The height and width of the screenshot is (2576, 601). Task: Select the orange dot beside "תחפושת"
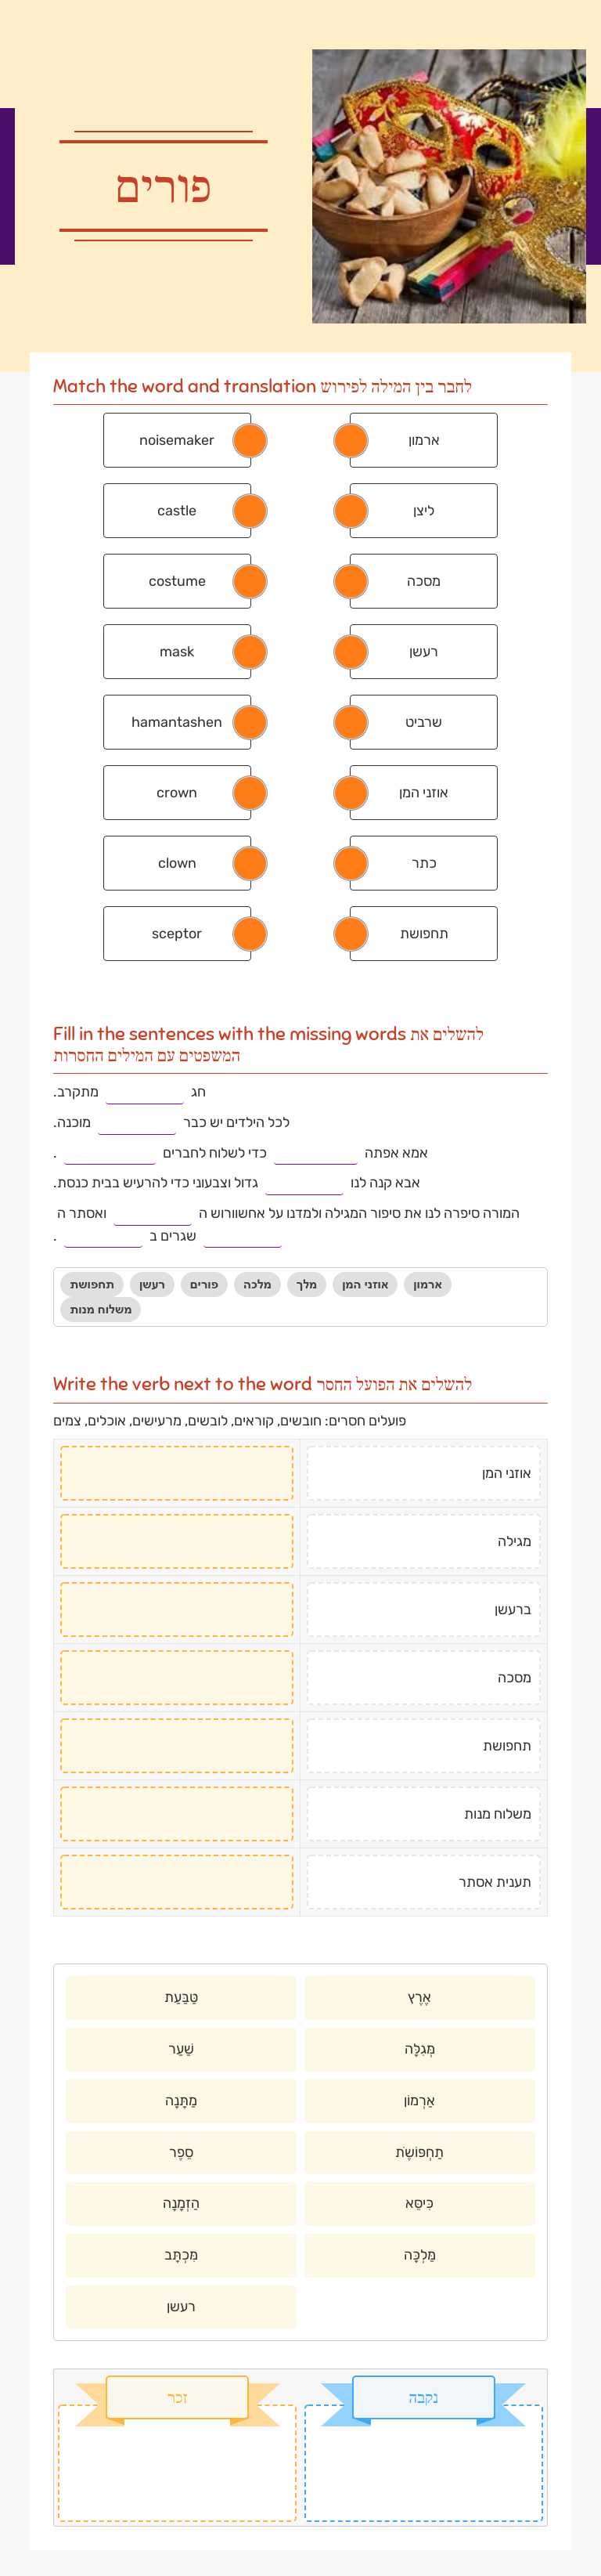point(351,933)
